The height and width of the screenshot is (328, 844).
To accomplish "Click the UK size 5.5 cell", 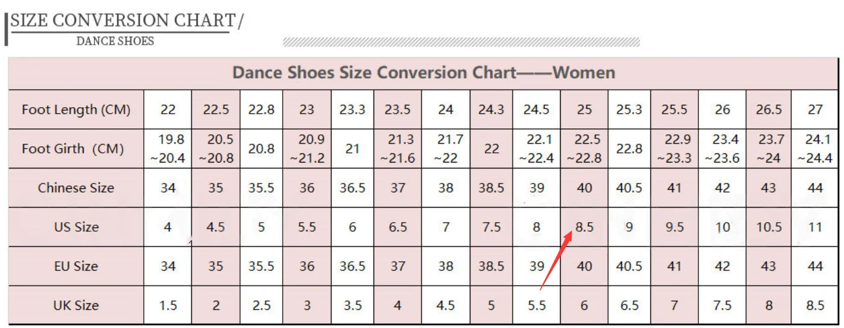I will [536, 305].
